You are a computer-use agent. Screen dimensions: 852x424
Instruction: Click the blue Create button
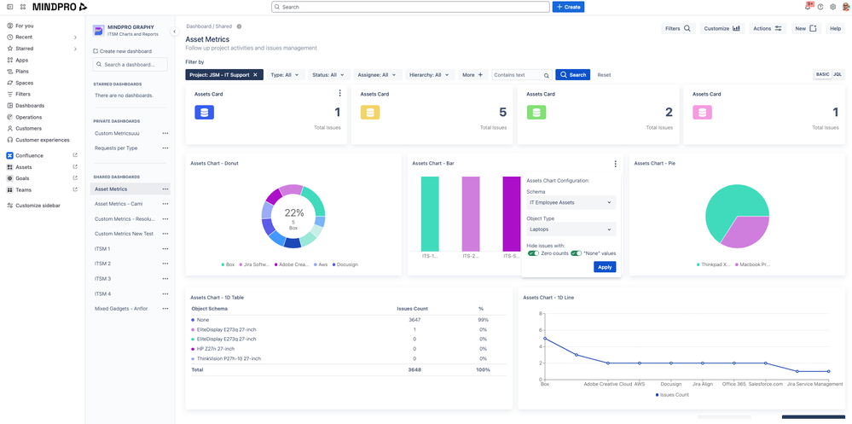click(x=568, y=7)
